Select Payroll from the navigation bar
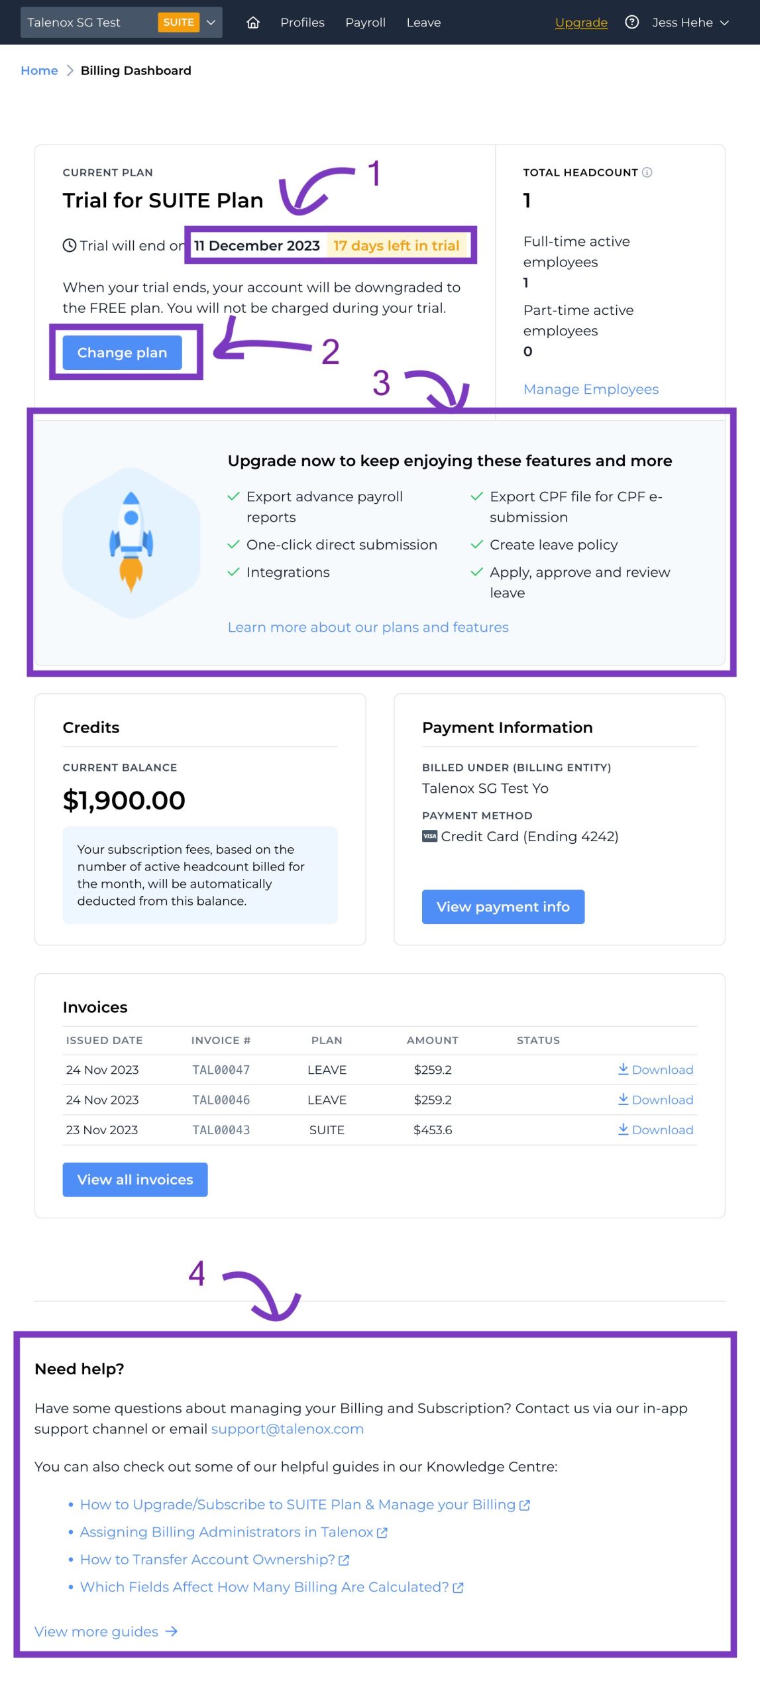 click(x=365, y=22)
